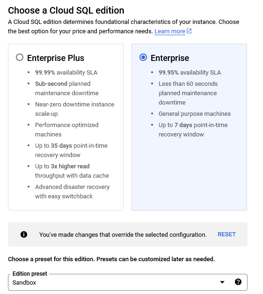
Task: Click the Advanced disaster recovery bullet text
Action: pos(72,192)
